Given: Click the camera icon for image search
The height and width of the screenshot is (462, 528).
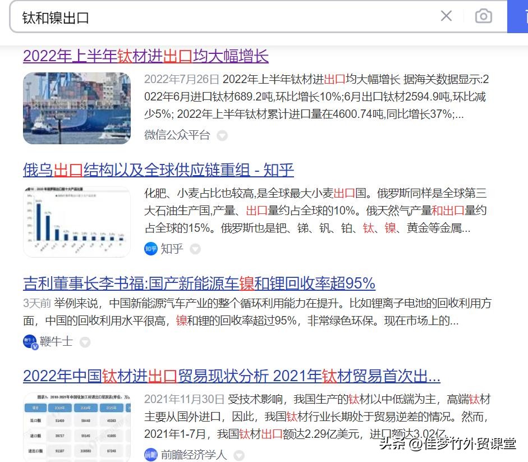Looking at the screenshot, I should pyautogui.click(x=484, y=16).
